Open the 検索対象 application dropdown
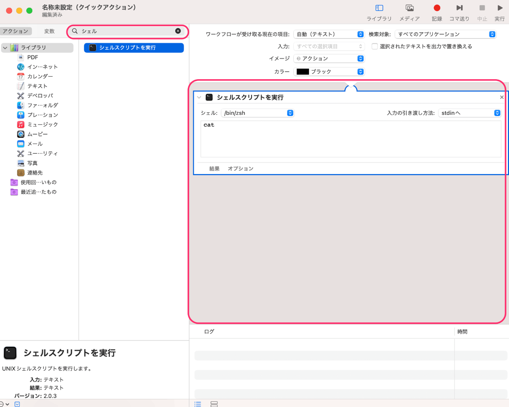509x407 pixels. tap(445, 34)
